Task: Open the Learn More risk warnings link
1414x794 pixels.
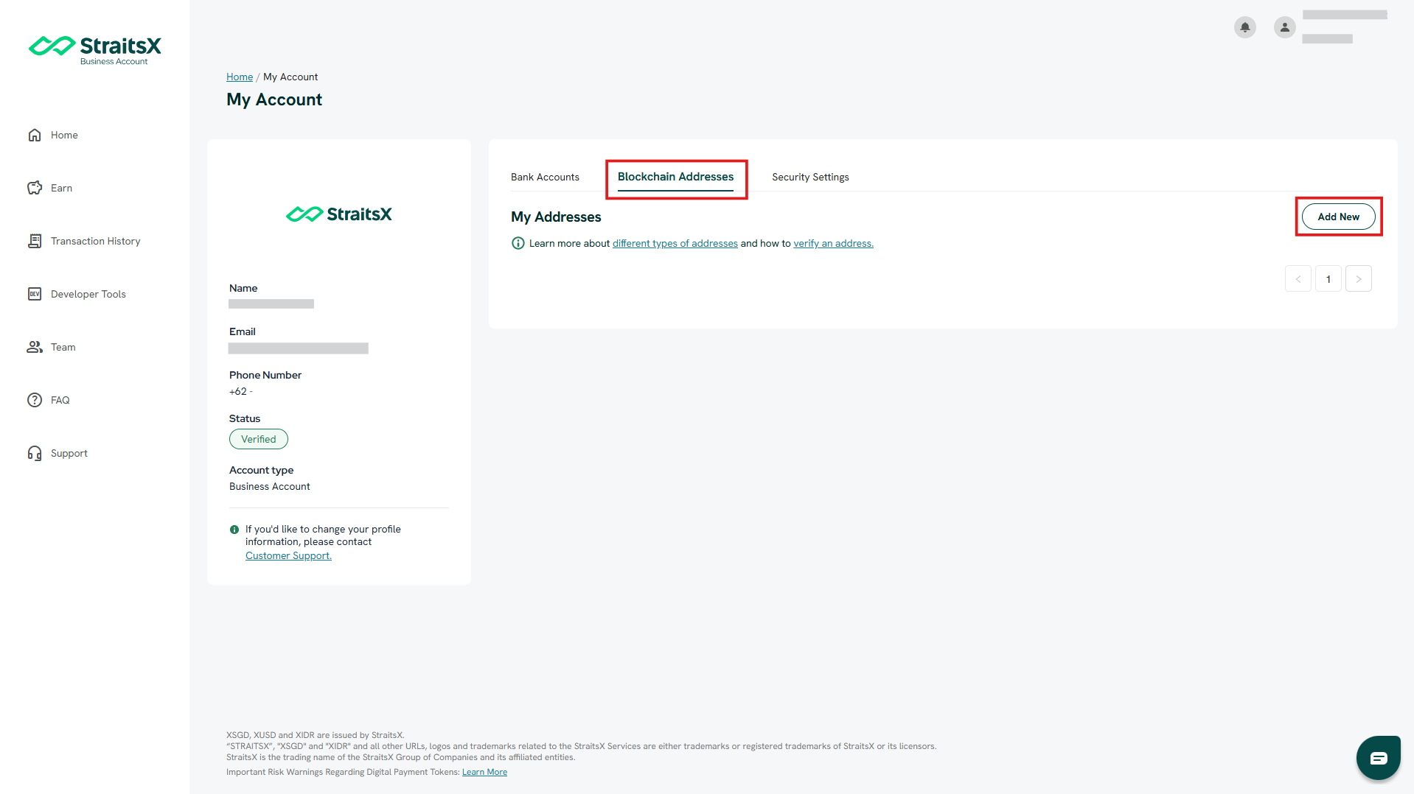Action: click(484, 772)
